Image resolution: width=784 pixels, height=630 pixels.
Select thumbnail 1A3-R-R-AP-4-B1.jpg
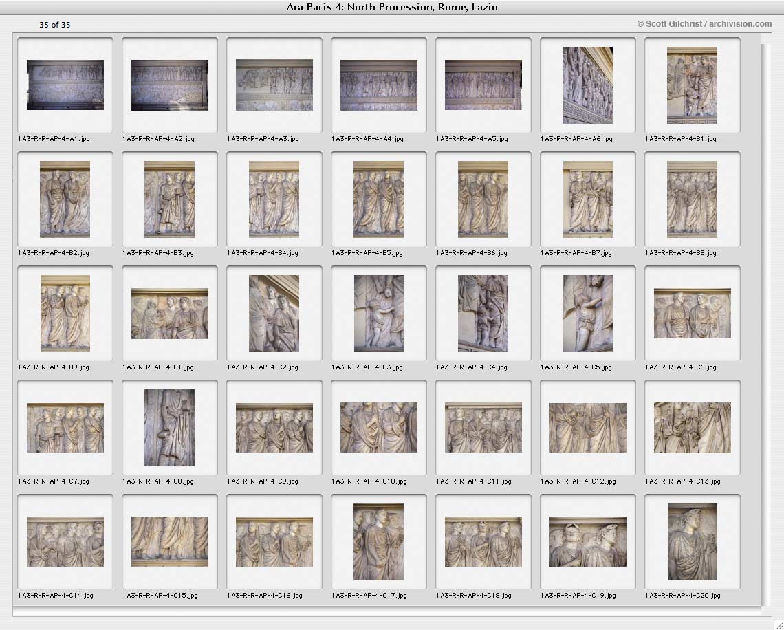[692, 85]
